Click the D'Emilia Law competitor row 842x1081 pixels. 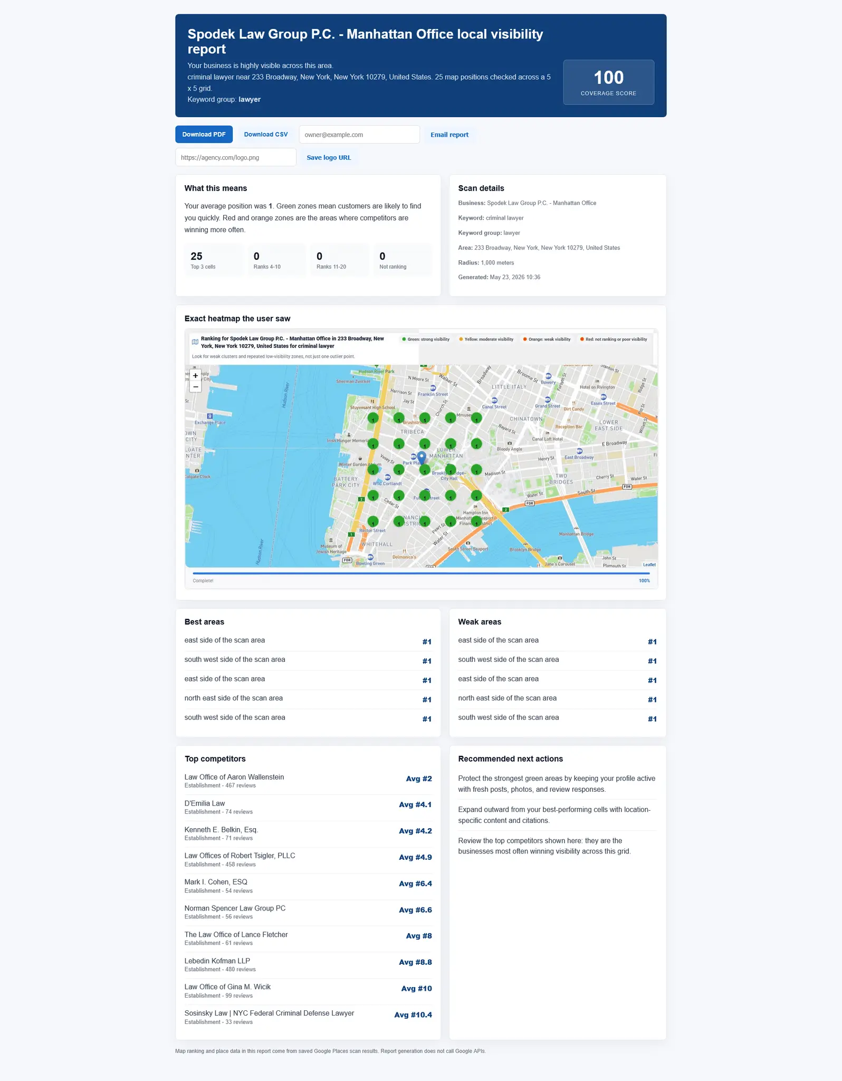(x=308, y=808)
